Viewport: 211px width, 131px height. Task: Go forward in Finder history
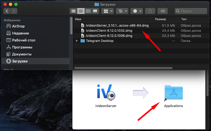click(x=14, y=11)
